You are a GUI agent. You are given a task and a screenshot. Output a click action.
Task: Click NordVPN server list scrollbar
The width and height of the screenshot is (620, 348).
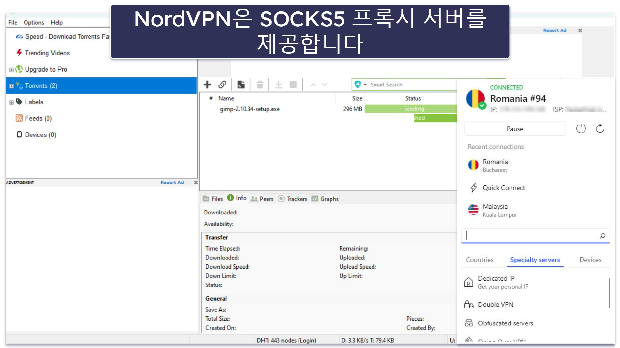coord(609,293)
